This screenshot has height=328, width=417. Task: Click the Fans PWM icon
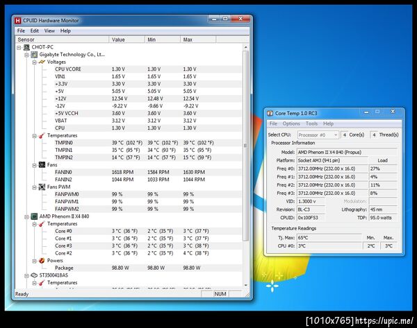[x=42, y=187]
